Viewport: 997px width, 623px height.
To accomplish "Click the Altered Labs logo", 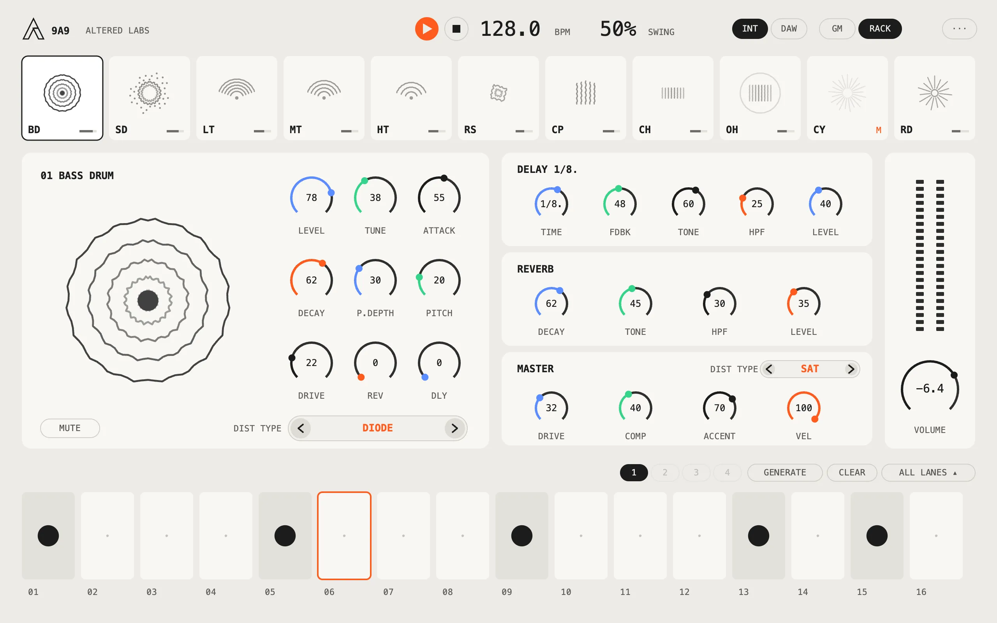I will pos(33,29).
